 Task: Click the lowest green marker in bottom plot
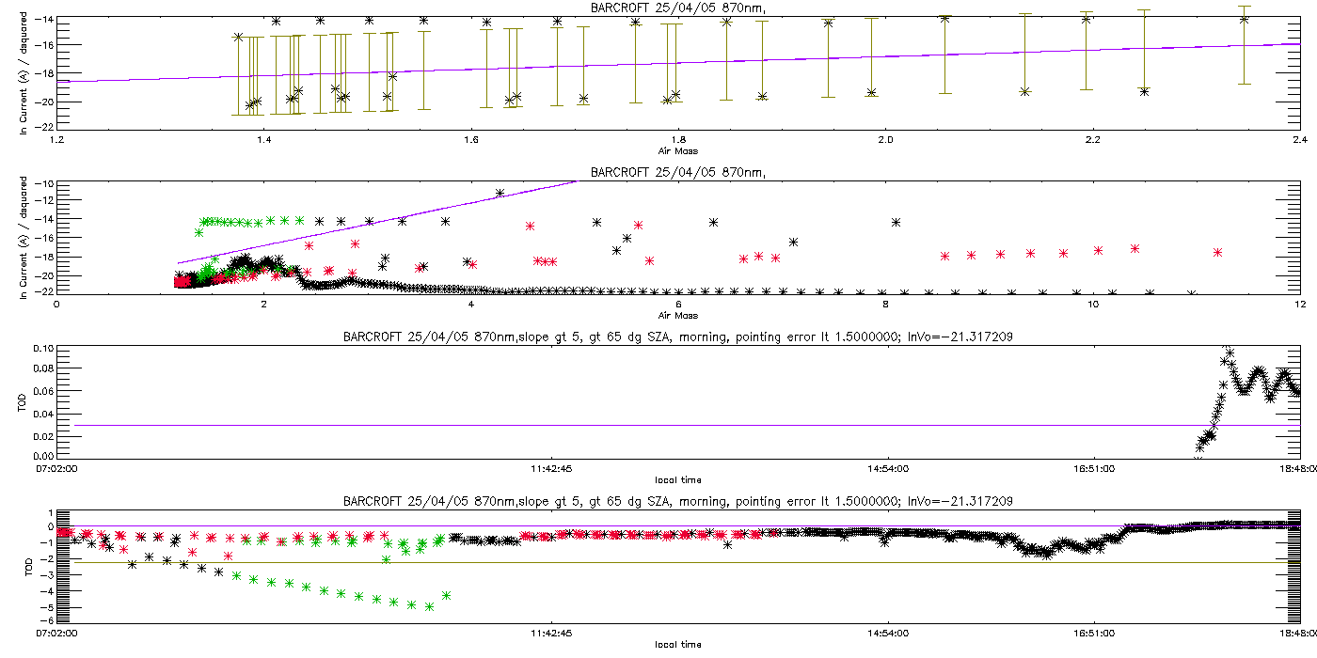429,606
